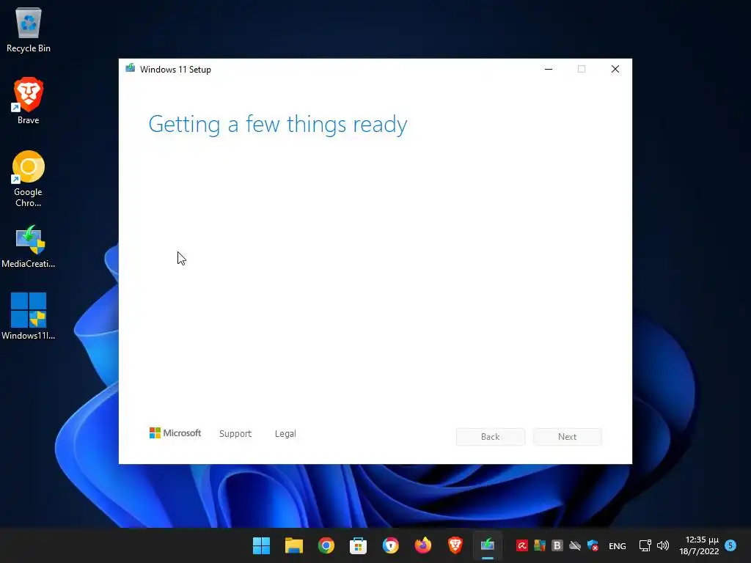Close the Windows 11 Setup window
Screen dimensions: 751x563
tap(615, 69)
